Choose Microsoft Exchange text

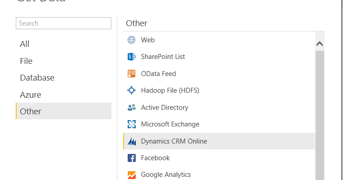click(x=170, y=124)
